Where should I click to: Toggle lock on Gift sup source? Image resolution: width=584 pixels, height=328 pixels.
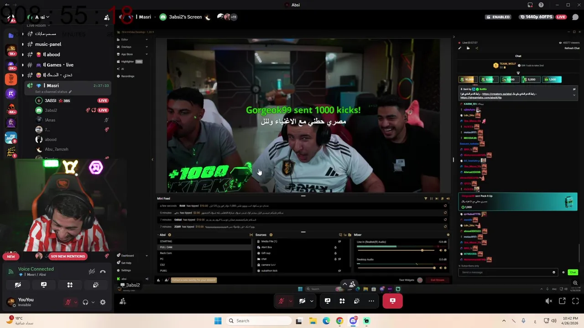pos(335,253)
